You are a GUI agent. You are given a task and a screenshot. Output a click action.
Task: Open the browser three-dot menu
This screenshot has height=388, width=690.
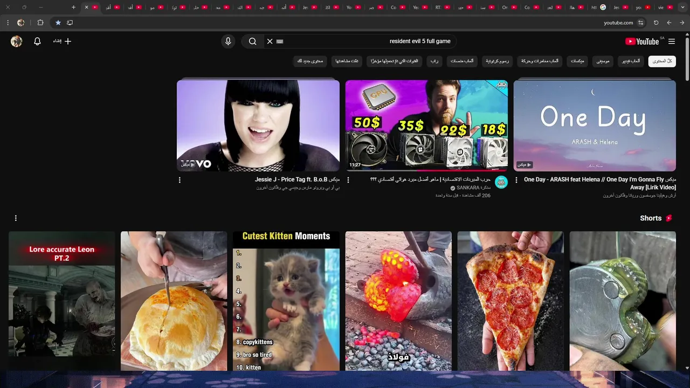click(8, 23)
